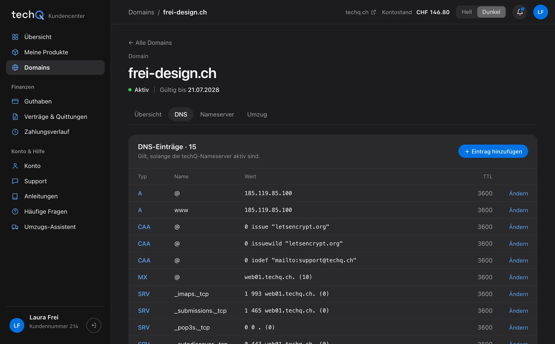Click the Kontostand CHF 146.80 amount
This screenshot has height=344, width=555.
pyautogui.click(x=433, y=12)
